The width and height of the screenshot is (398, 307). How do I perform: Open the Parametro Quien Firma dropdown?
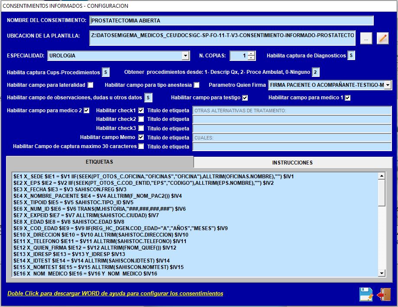click(x=388, y=85)
